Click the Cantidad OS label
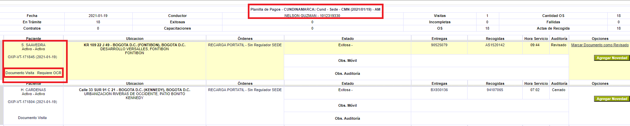The height and width of the screenshot is (126, 630). coord(553,16)
